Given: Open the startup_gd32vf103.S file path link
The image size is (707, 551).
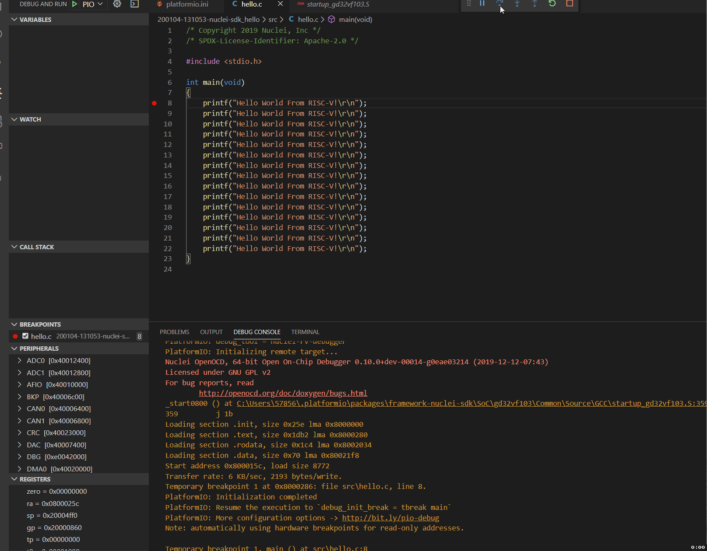Looking at the screenshot, I should pos(471,403).
